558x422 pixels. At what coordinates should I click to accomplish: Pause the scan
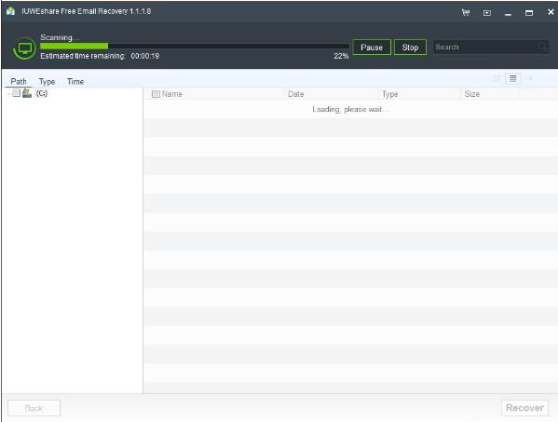pyautogui.click(x=372, y=48)
